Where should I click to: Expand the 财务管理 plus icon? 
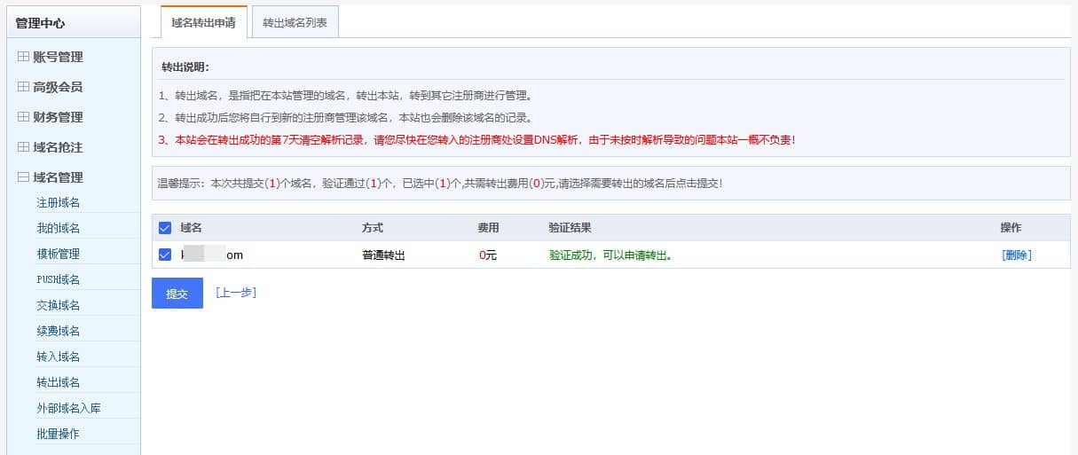point(24,117)
